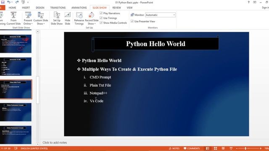
Task: Redo the last action
Action: [x=17, y=2]
